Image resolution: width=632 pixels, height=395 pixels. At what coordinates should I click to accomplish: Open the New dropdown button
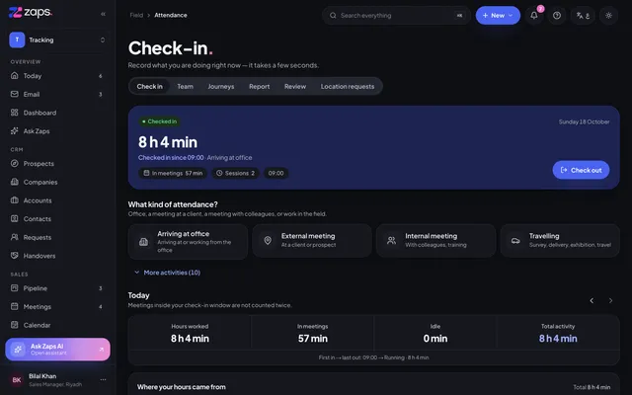tap(498, 16)
